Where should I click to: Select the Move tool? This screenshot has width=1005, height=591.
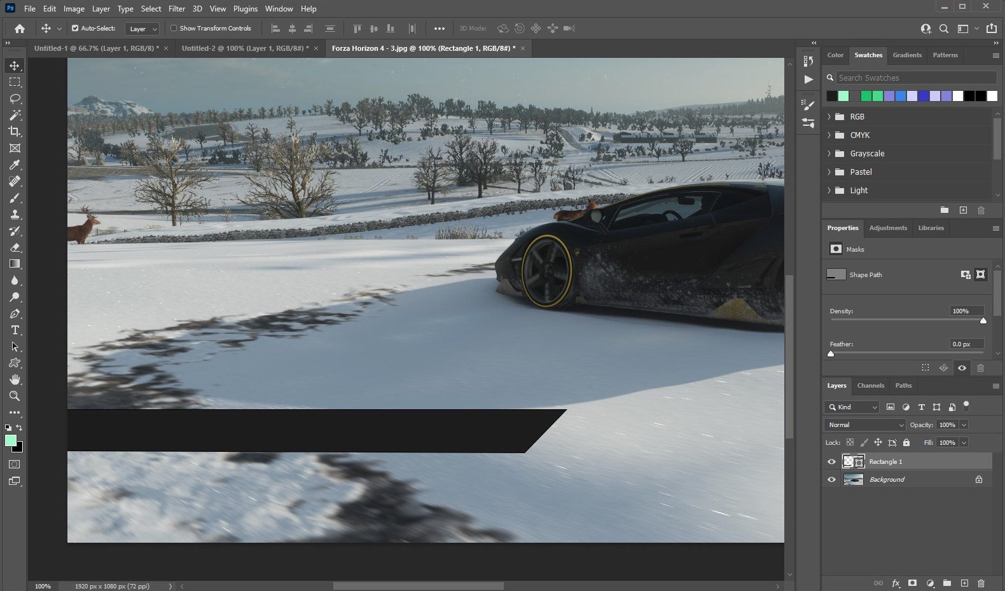coord(15,65)
